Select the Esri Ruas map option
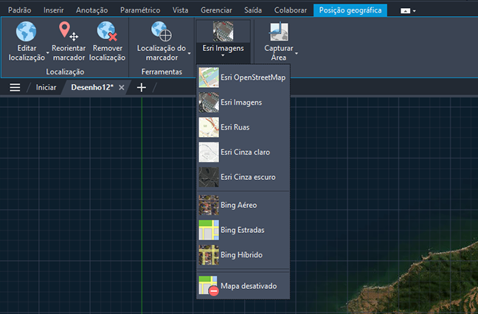The height and width of the screenshot is (314, 478). click(243, 128)
